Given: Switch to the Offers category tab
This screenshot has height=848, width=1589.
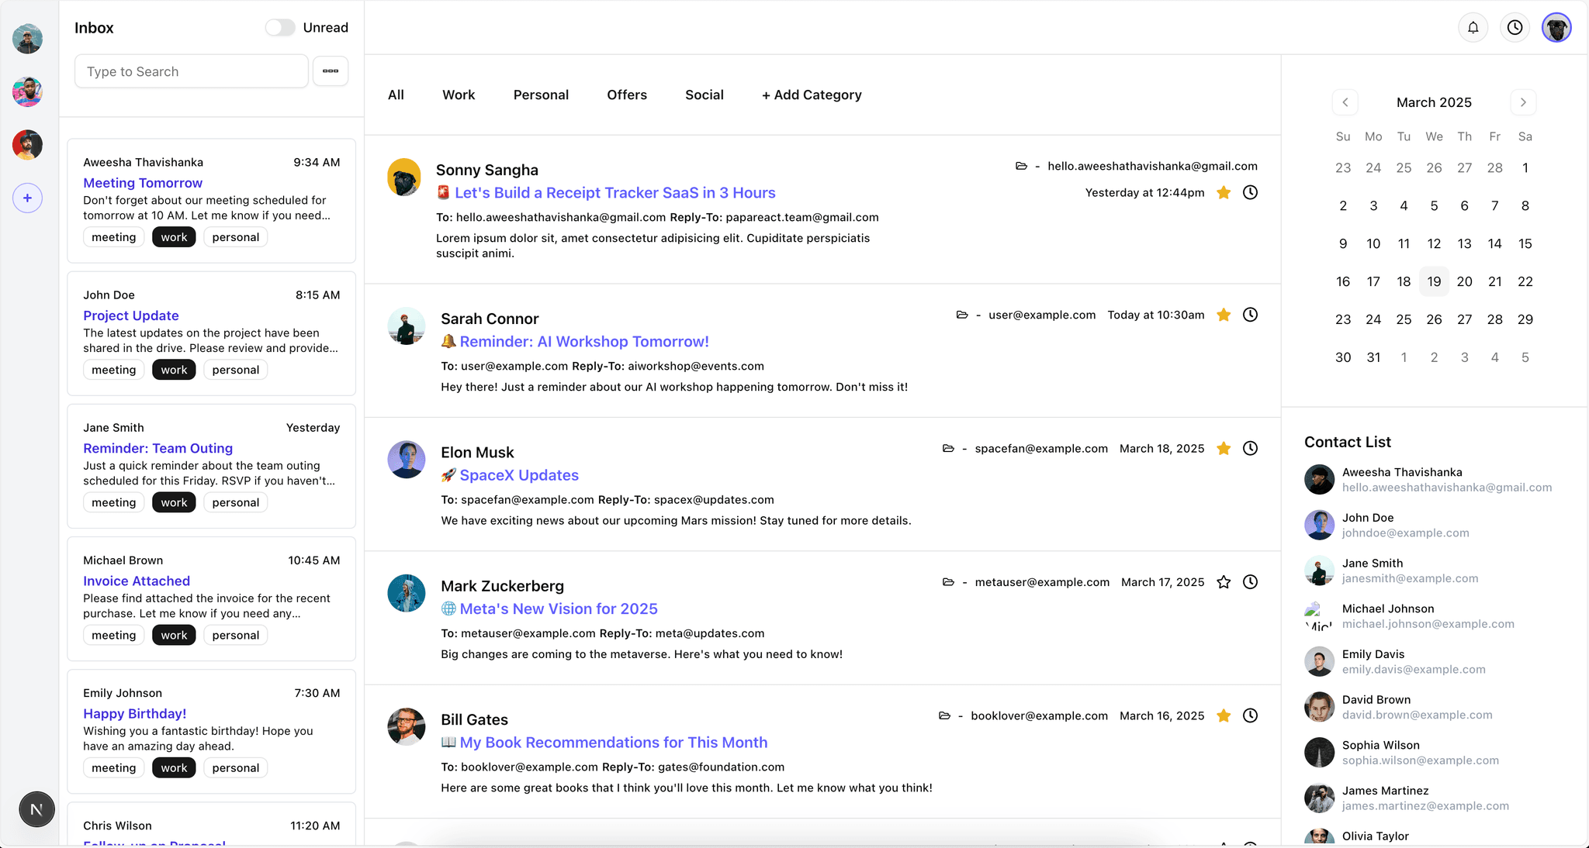Looking at the screenshot, I should point(626,95).
